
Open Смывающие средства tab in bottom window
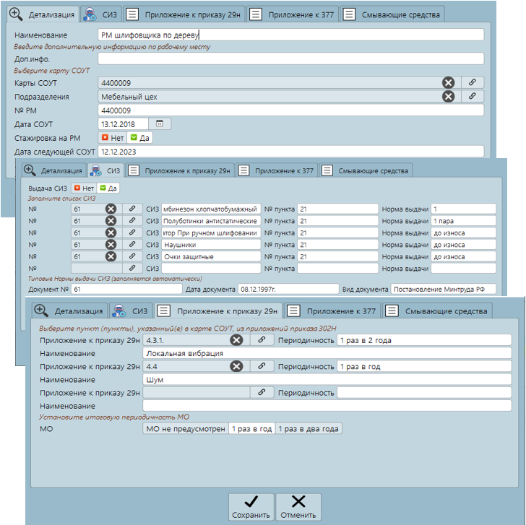click(437, 311)
